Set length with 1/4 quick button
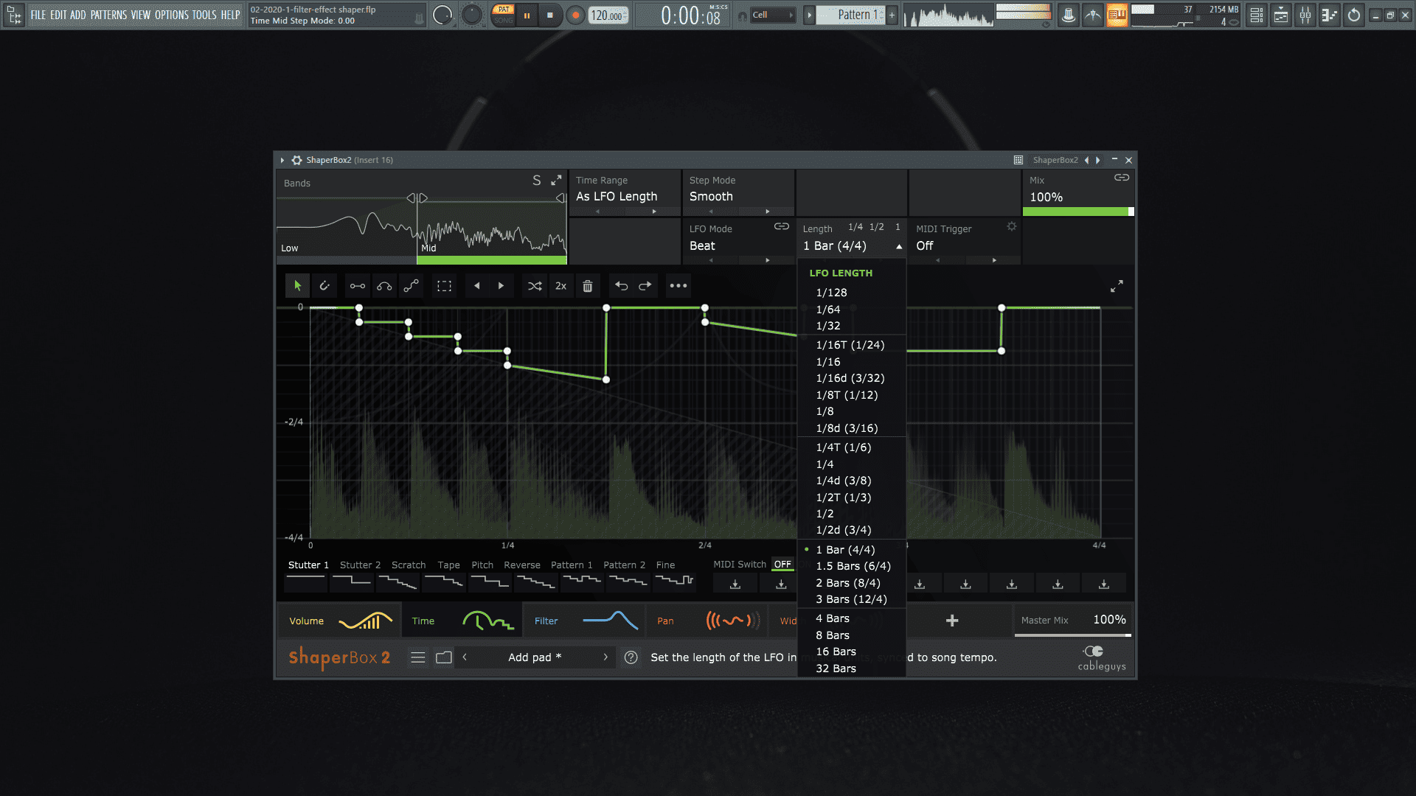The width and height of the screenshot is (1416, 796). click(855, 227)
